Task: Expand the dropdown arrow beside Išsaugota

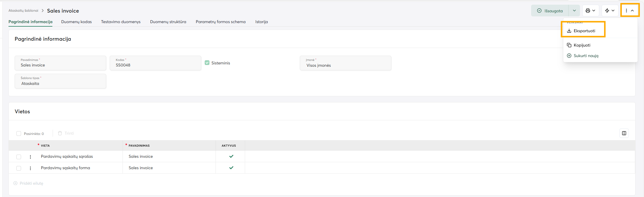Action: tap(574, 11)
